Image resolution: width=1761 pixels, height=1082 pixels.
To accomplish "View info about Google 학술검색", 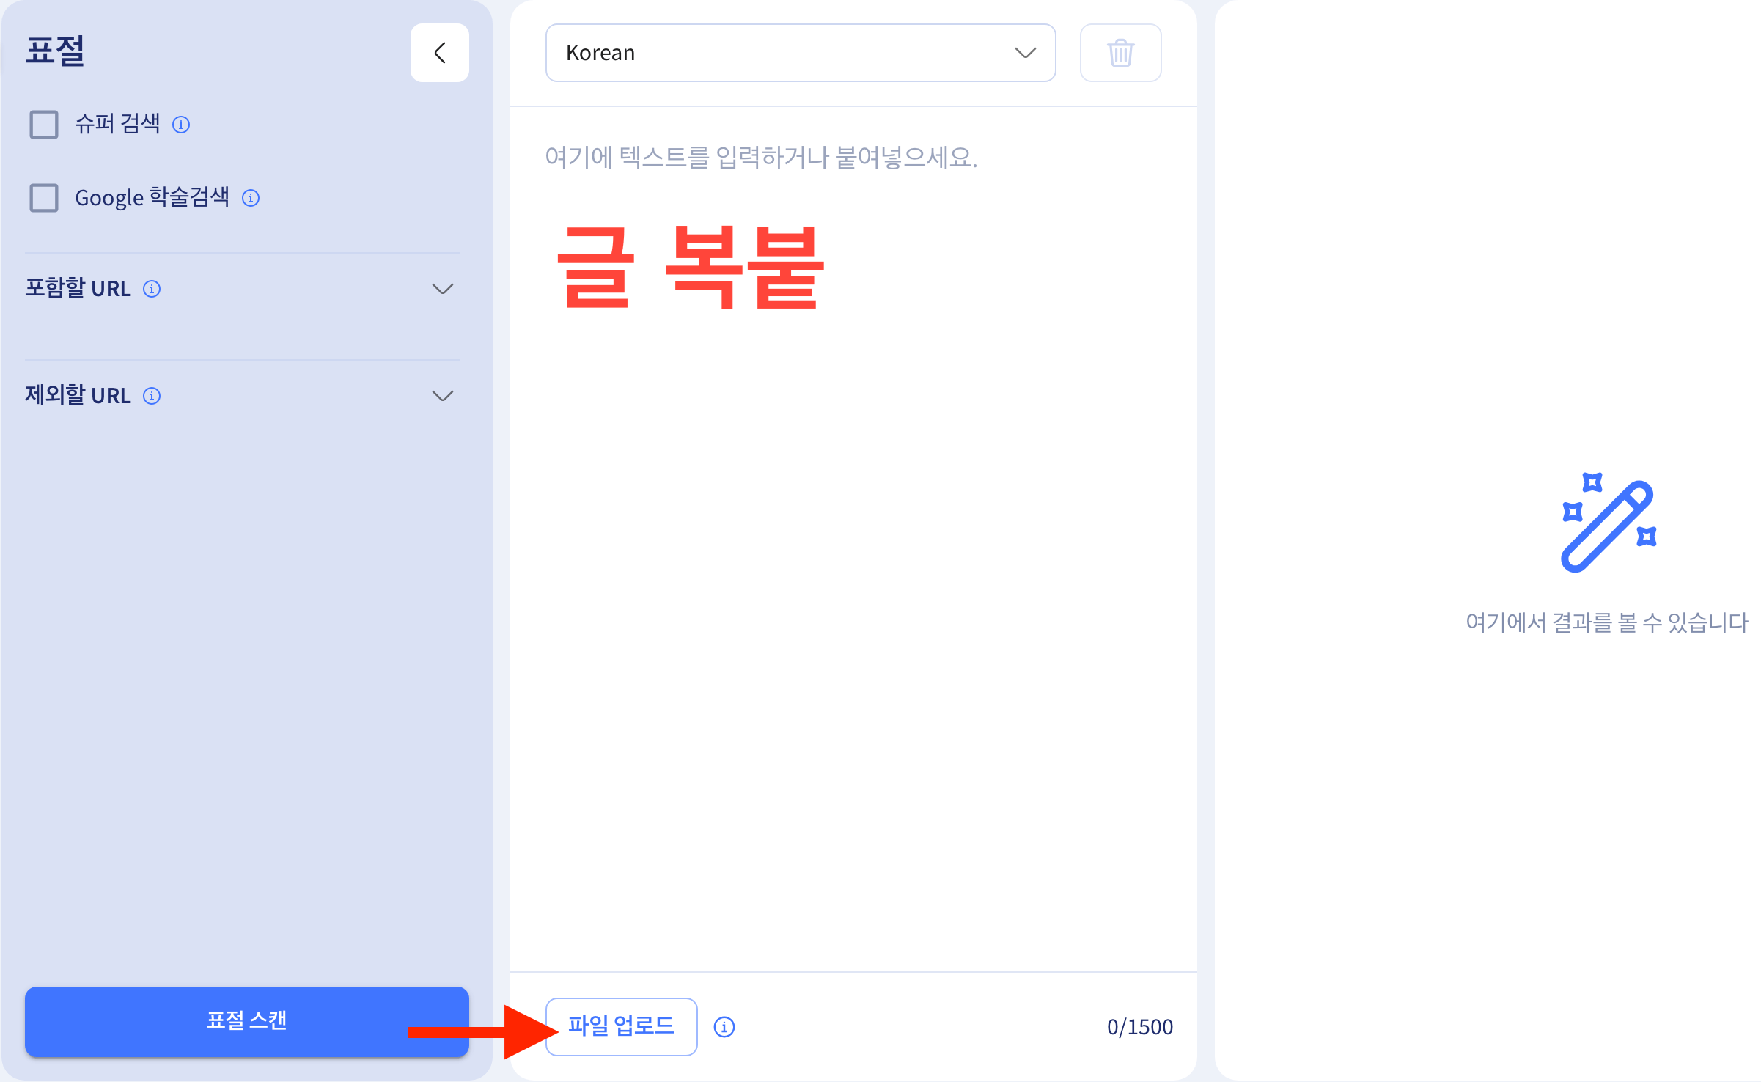I will (x=251, y=197).
